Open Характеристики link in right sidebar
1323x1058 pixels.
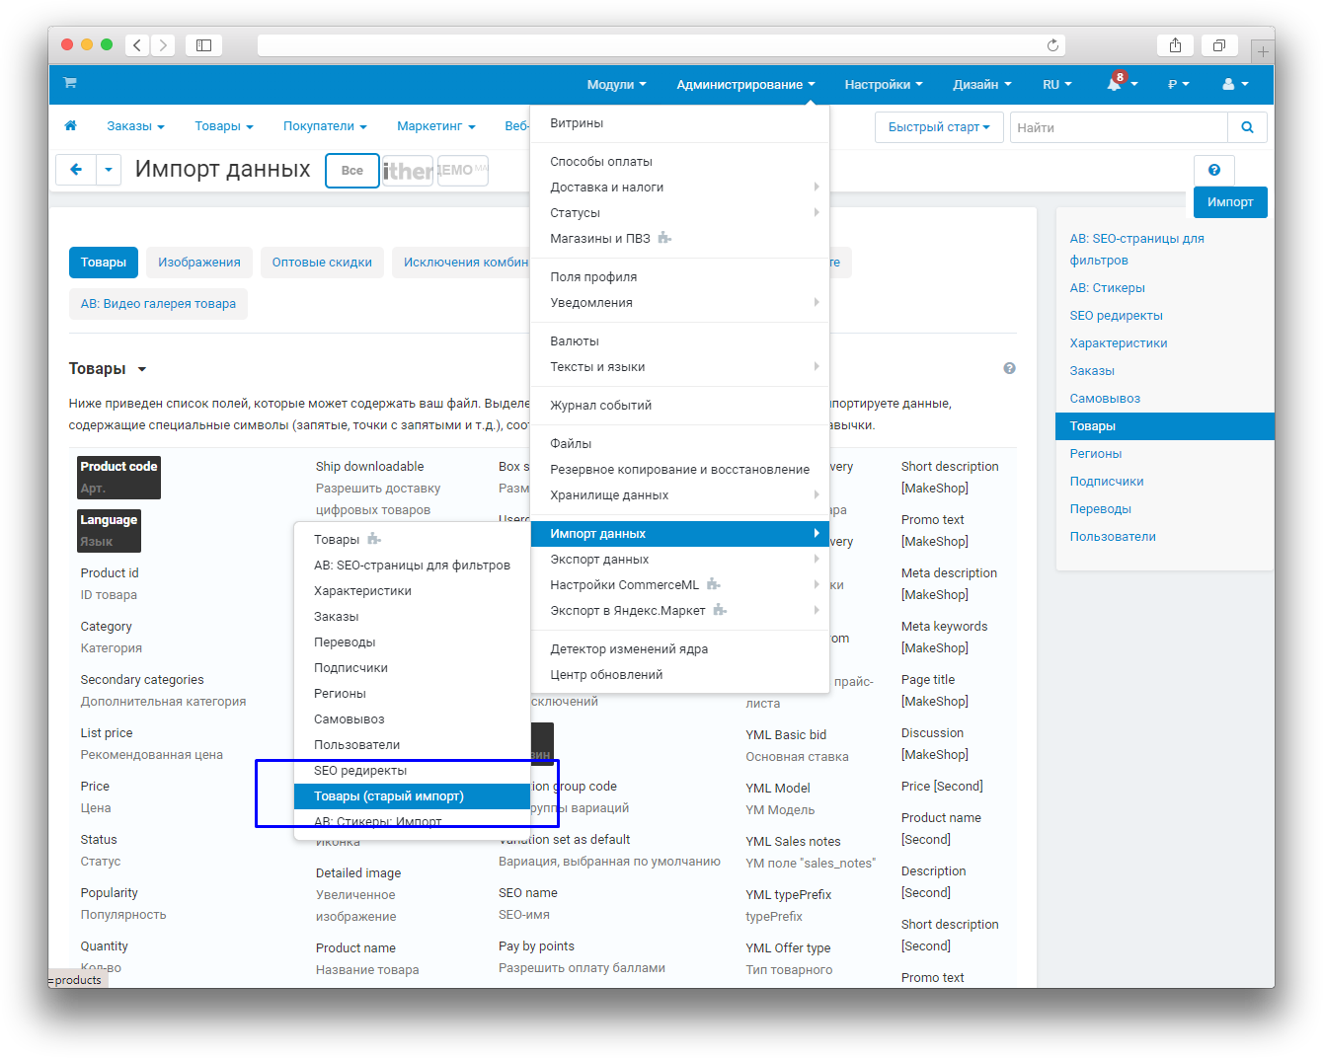click(1118, 343)
